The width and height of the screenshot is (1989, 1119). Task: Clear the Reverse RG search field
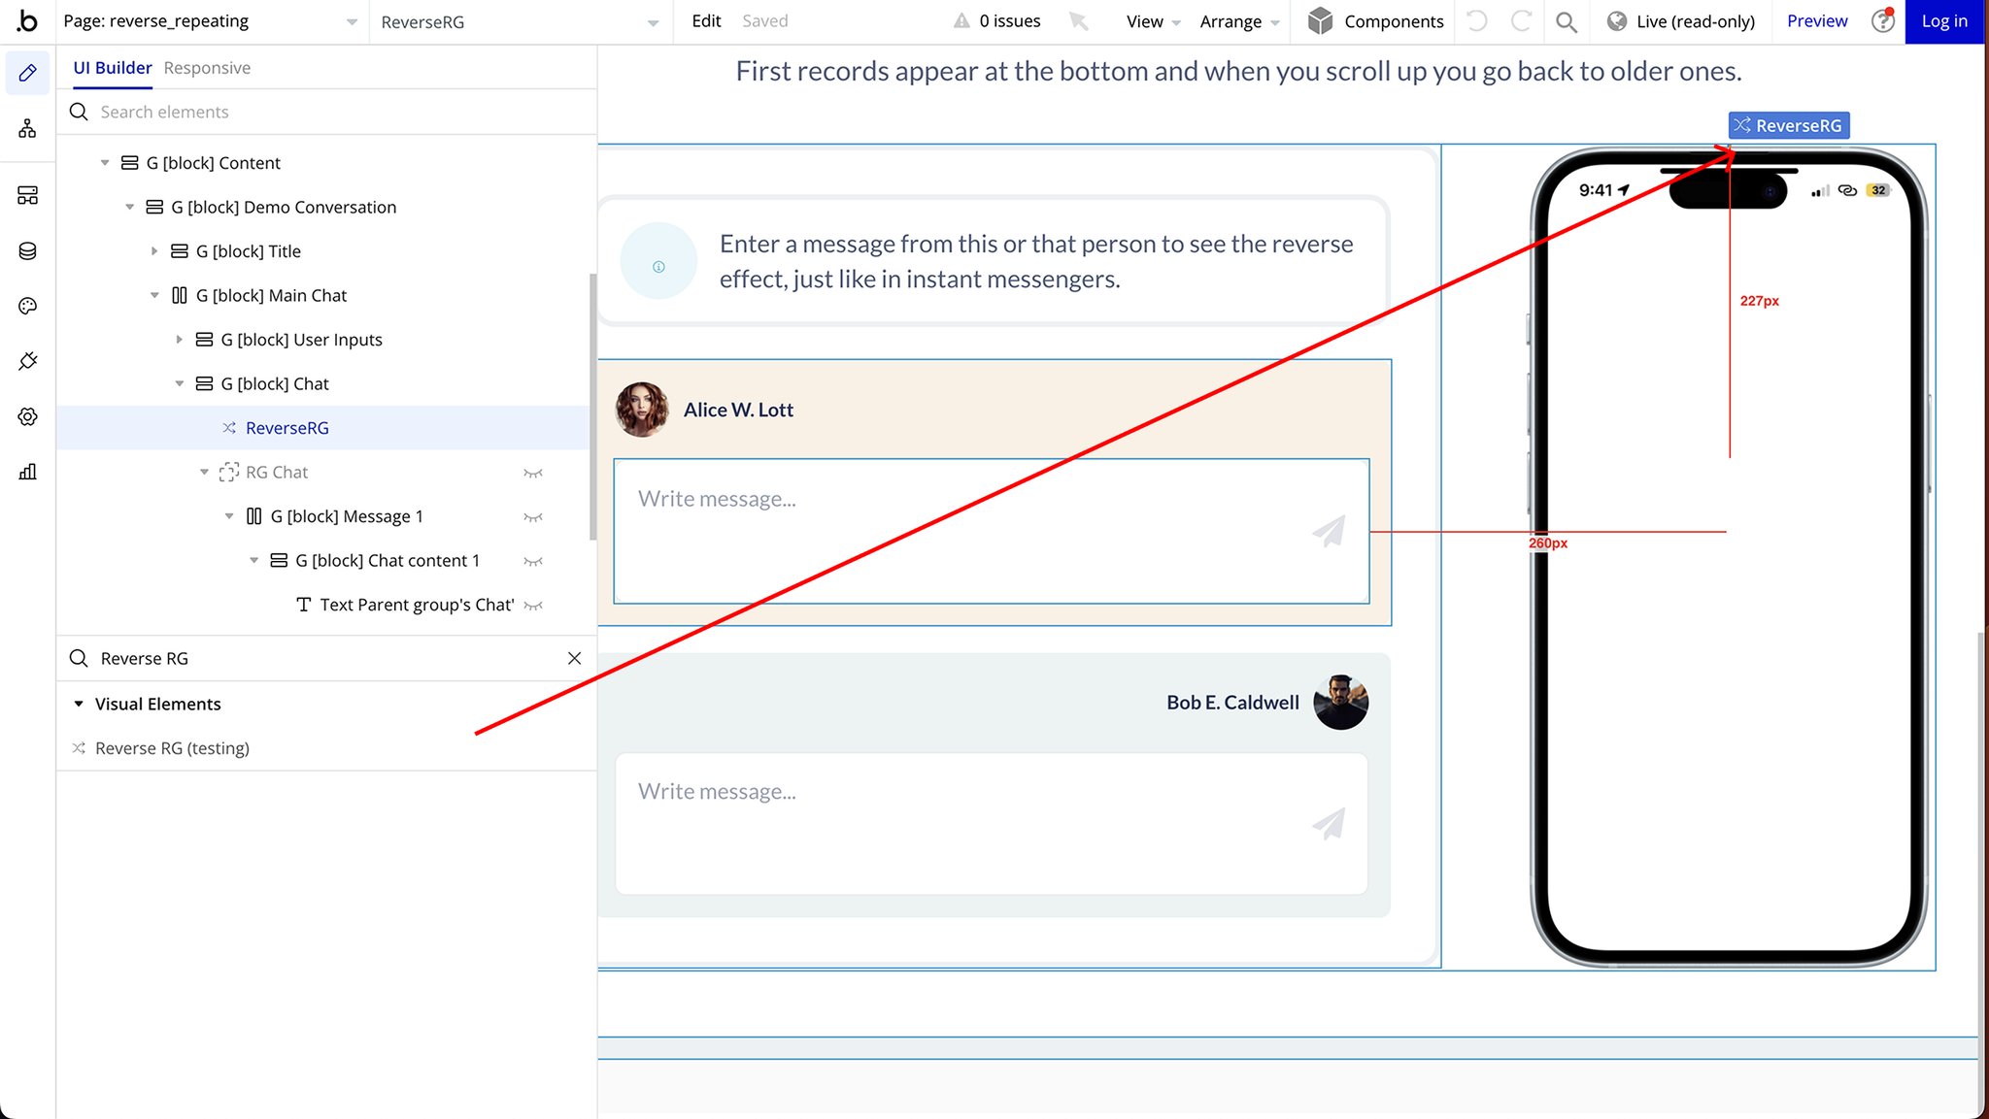[574, 658]
